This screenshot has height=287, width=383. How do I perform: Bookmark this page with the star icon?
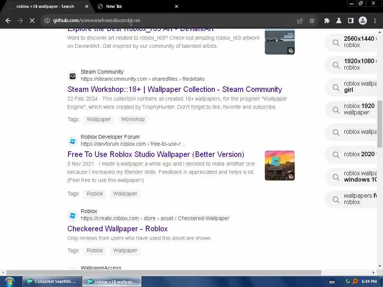tap(312, 21)
